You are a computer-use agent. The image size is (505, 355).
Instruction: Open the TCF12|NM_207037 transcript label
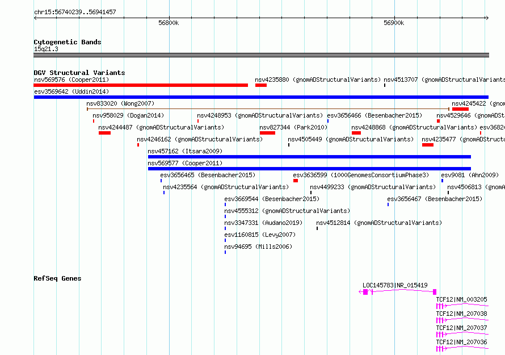(461, 328)
